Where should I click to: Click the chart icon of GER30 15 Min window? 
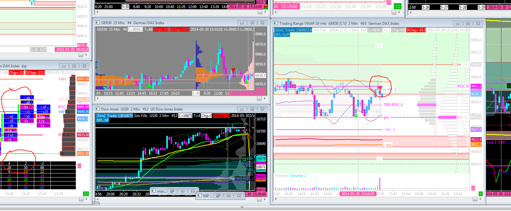[97, 23]
